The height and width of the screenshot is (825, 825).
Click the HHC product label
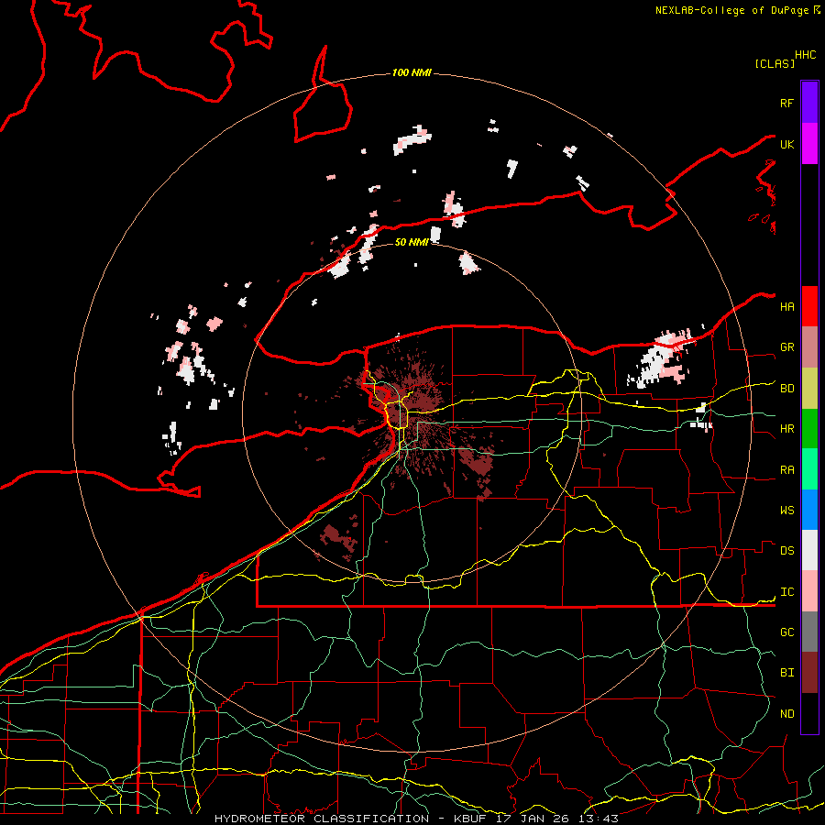[x=806, y=55]
